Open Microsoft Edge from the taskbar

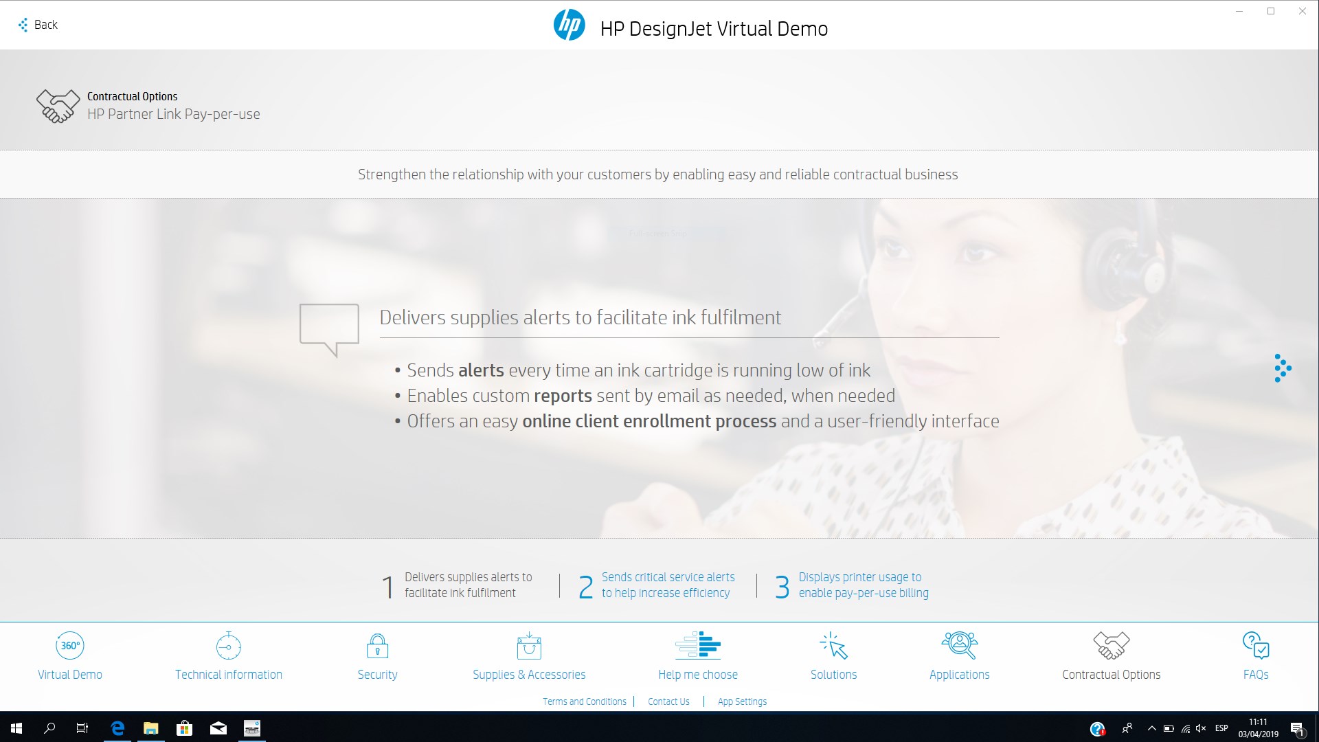pos(117,728)
